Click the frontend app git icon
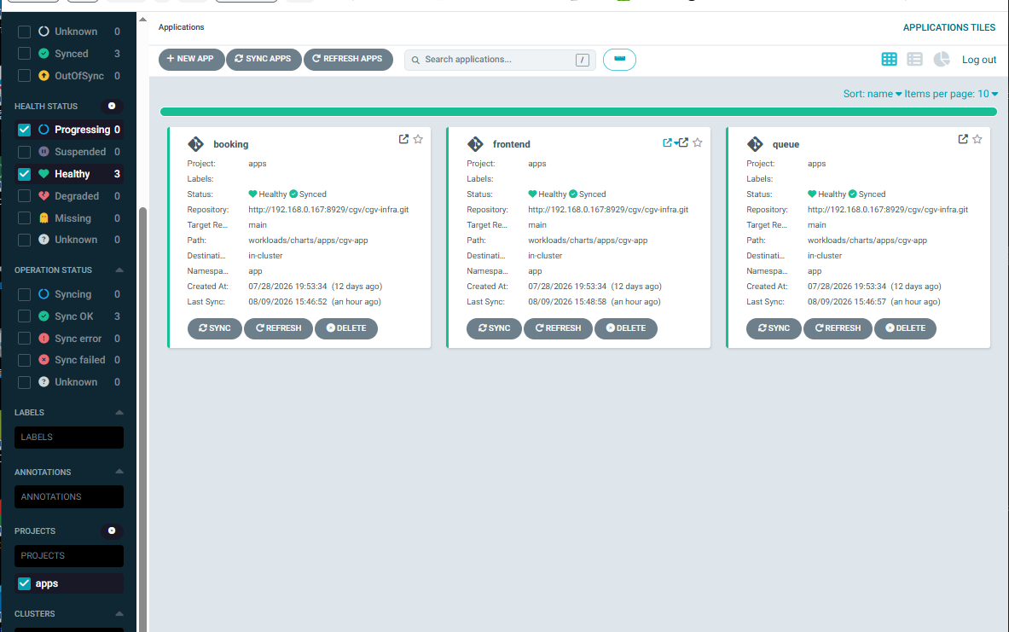 475,144
